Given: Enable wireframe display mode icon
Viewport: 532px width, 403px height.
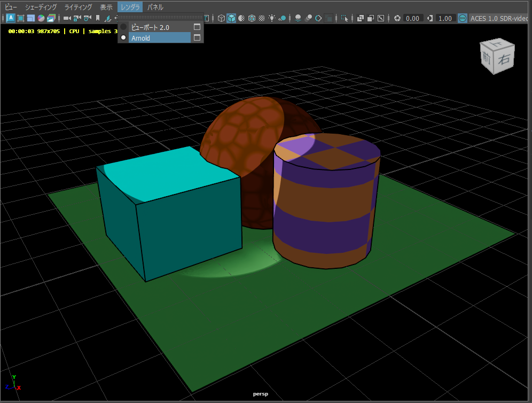Looking at the screenshot, I should pos(221,18).
